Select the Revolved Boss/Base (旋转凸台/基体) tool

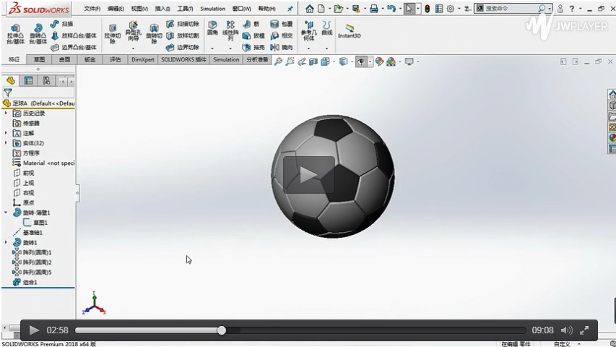(38, 31)
